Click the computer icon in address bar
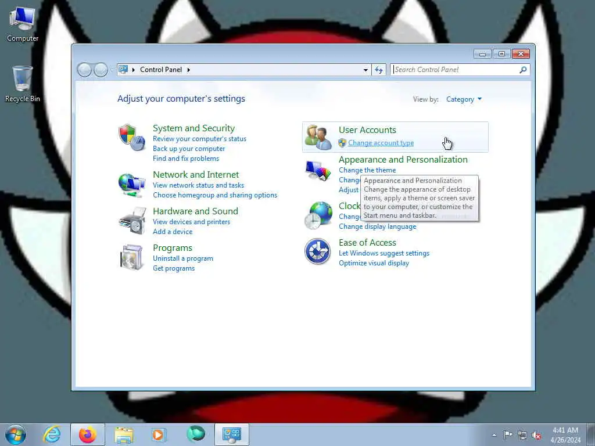The image size is (595, 446). pyautogui.click(x=123, y=70)
